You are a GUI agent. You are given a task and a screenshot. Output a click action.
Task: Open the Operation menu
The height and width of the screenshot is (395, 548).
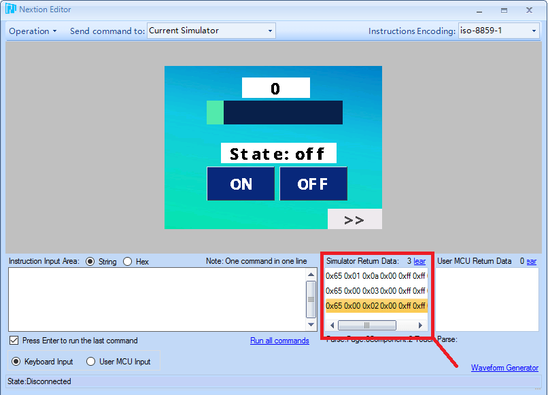point(30,31)
